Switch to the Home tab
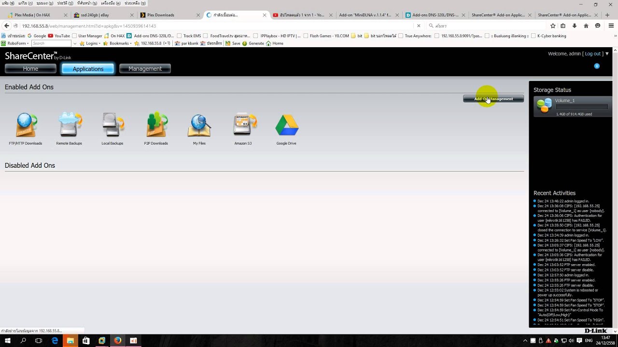The width and height of the screenshot is (618, 347). pyautogui.click(x=30, y=69)
